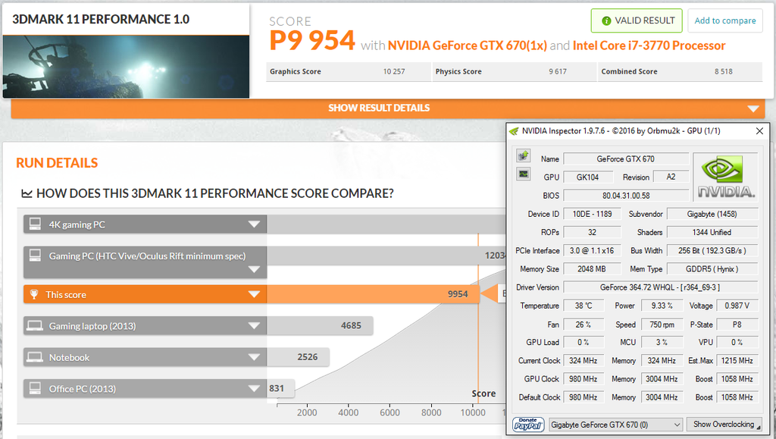The width and height of the screenshot is (776, 439).
Task: Click the 4685 Gaming laptop bar value
Action: [351, 325]
